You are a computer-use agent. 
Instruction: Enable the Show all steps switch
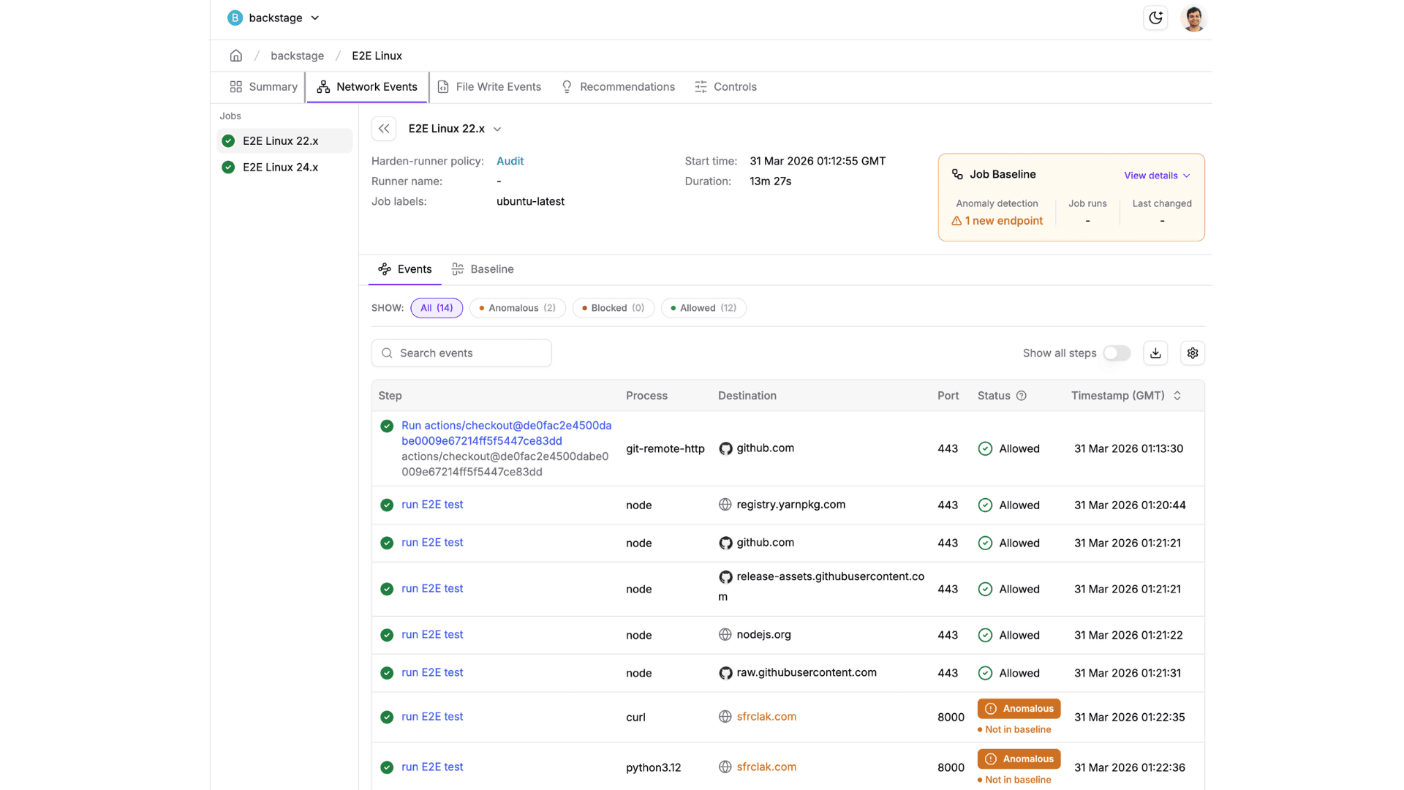(1116, 353)
